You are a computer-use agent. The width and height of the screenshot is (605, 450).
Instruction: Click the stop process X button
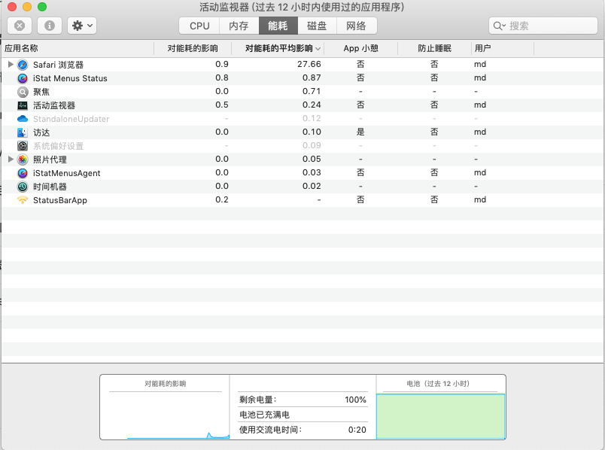pos(20,26)
